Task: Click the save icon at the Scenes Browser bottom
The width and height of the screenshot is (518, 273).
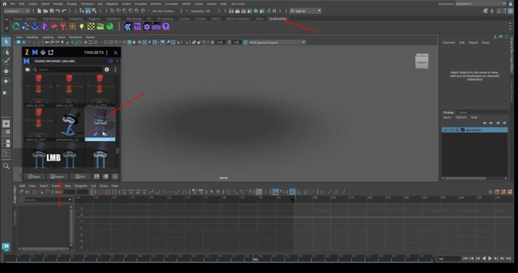Action: [x=97, y=176]
